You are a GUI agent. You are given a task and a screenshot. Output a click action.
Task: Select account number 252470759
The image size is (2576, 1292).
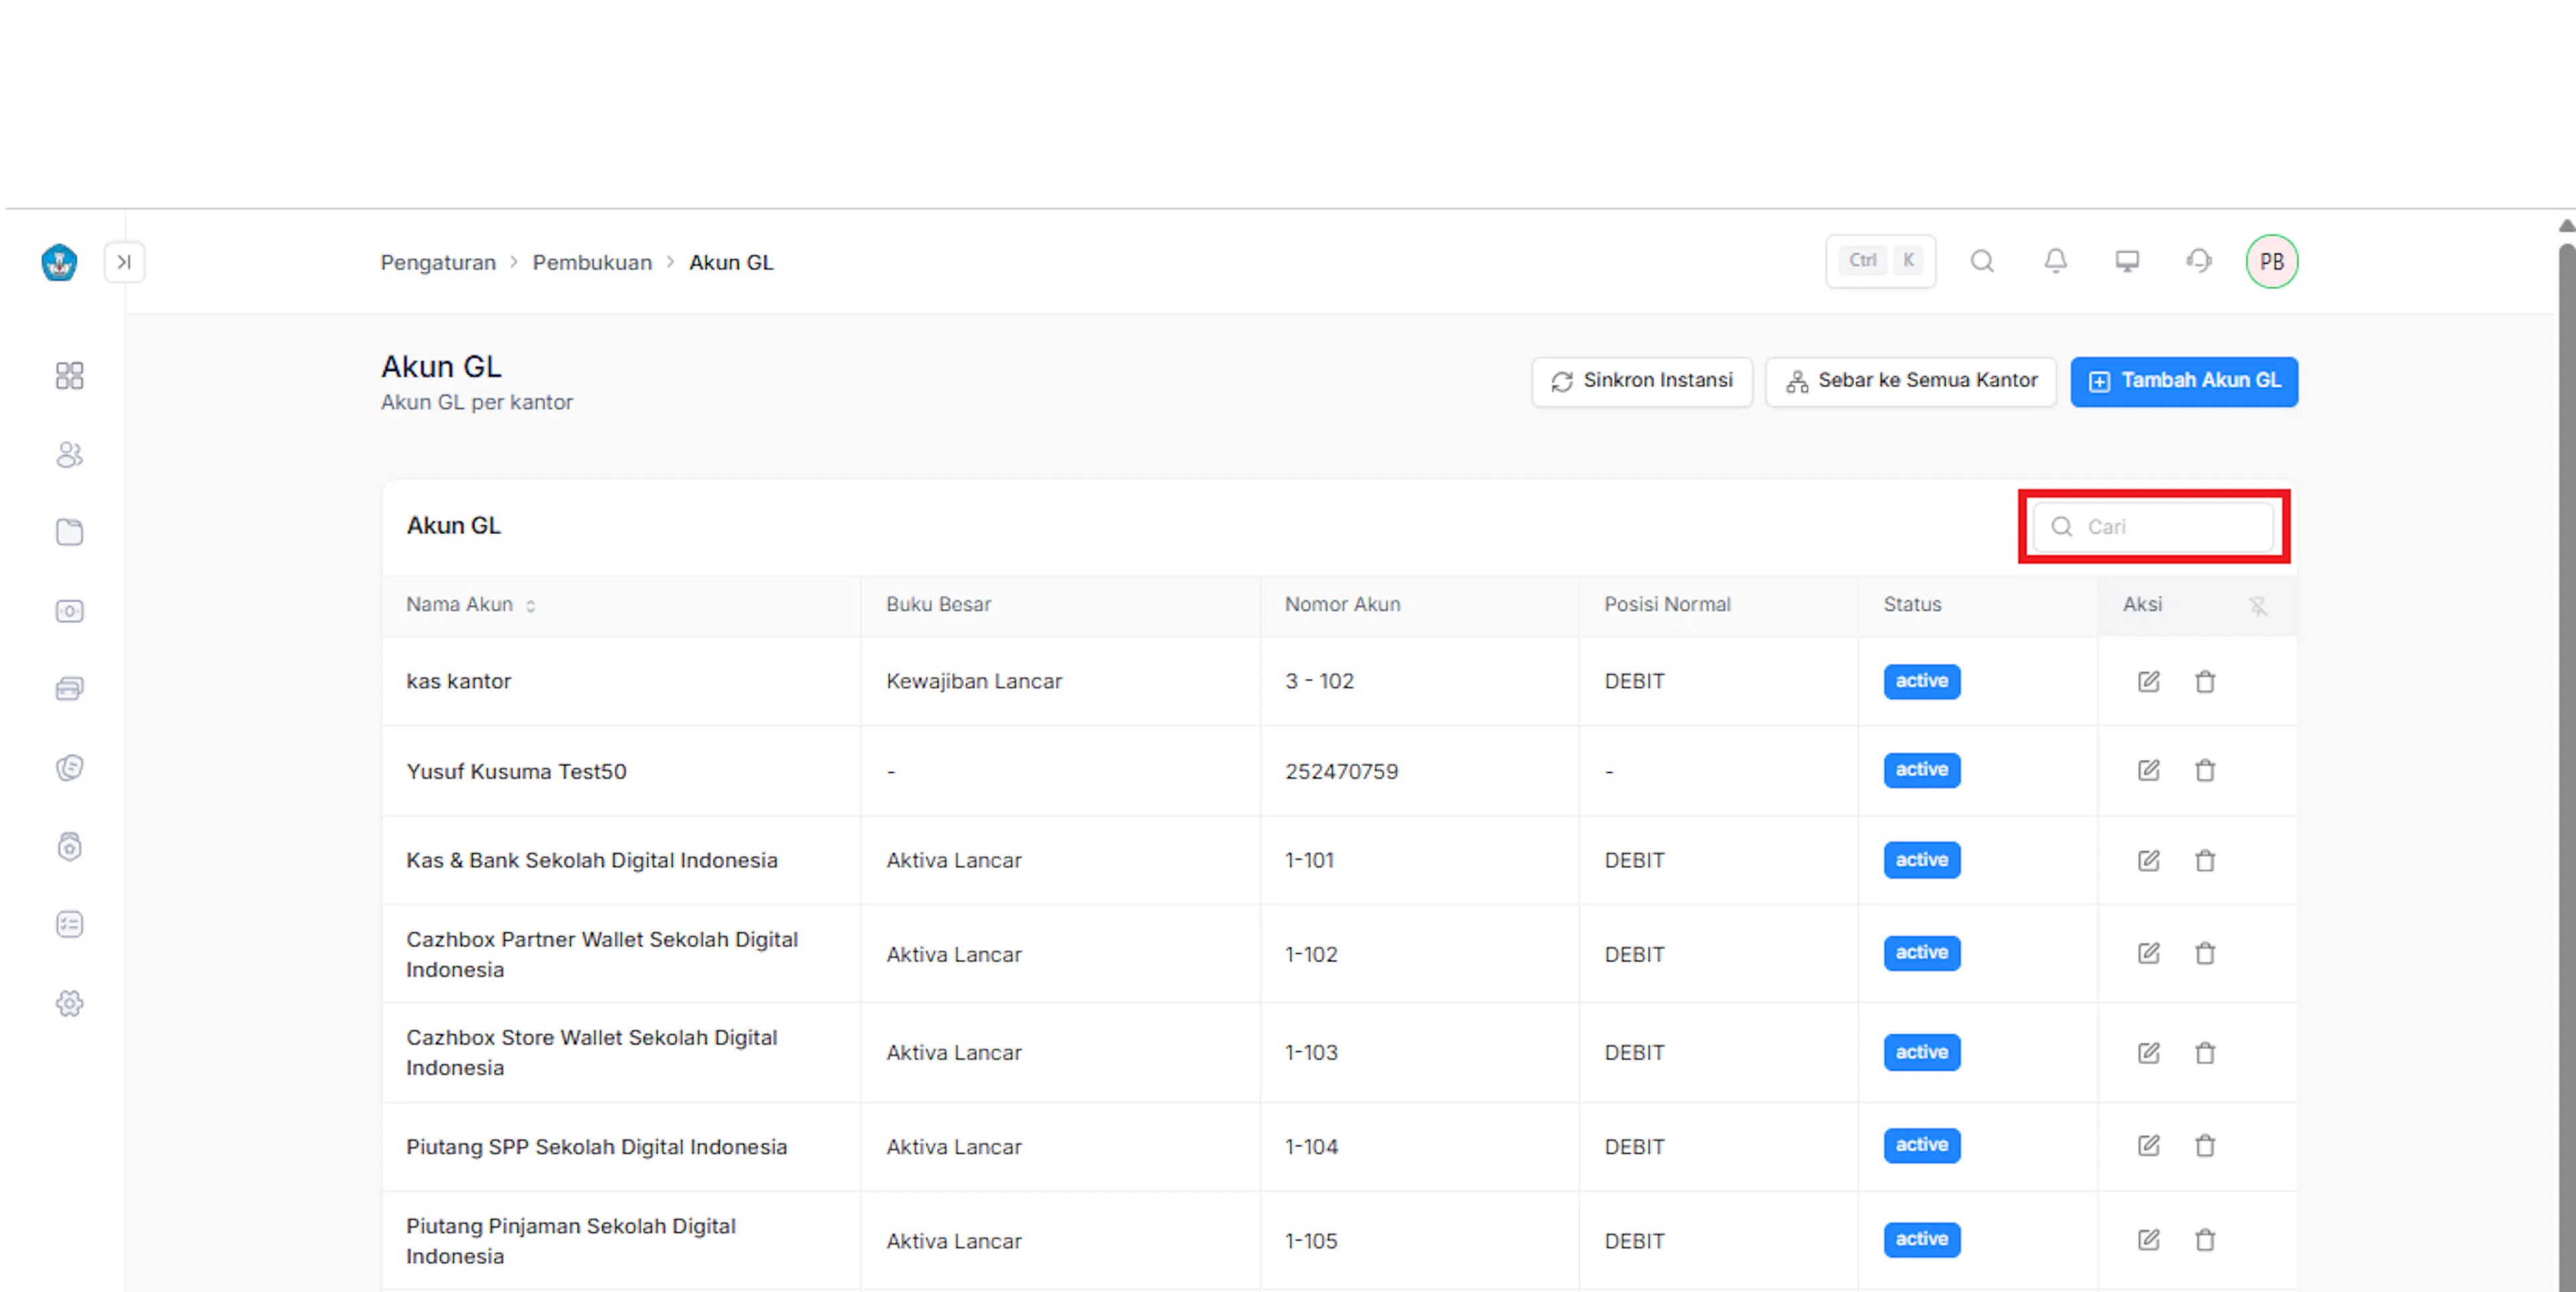[x=1341, y=771]
